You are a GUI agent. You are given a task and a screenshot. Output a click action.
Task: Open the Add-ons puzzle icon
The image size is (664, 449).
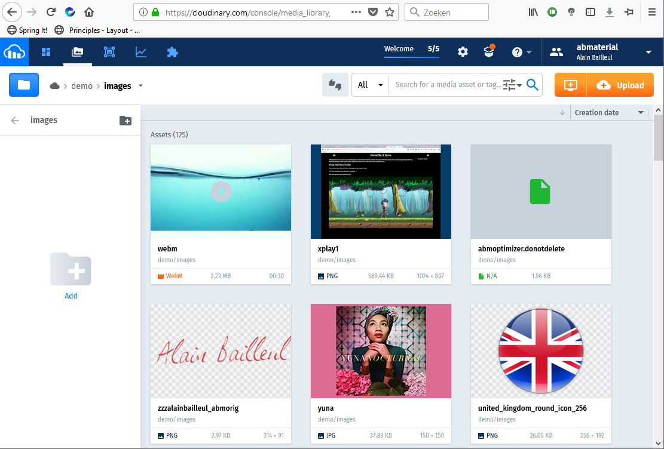[x=172, y=52]
